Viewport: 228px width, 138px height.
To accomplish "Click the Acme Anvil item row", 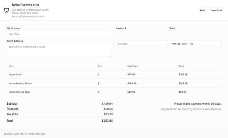I will pos(114,74).
